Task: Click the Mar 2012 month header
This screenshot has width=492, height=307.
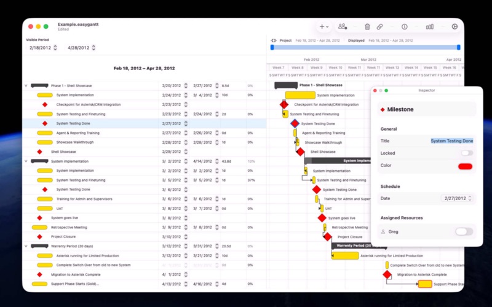Action: (x=368, y=60)
